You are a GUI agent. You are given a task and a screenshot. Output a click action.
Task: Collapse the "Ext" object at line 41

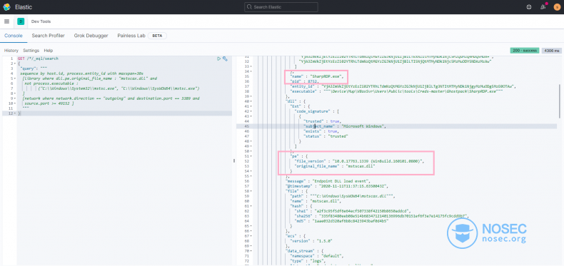[251, 106]
